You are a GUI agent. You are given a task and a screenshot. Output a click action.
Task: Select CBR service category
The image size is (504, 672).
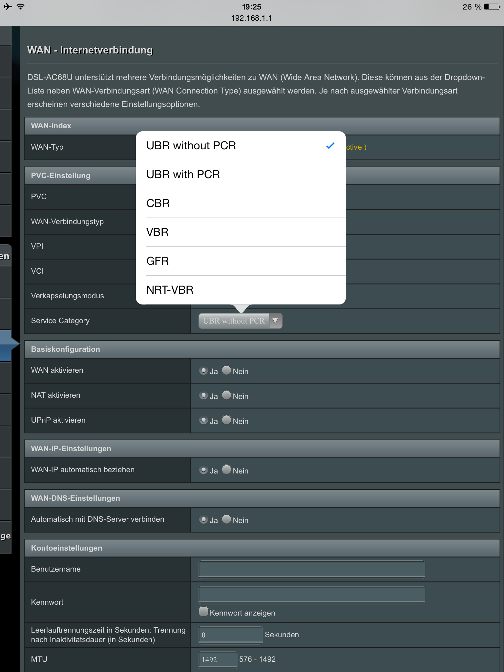click(x=241, y=203)
